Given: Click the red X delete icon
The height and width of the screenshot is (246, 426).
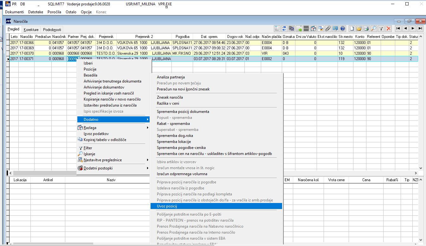Looking at the screenshot, I should 389,28.
